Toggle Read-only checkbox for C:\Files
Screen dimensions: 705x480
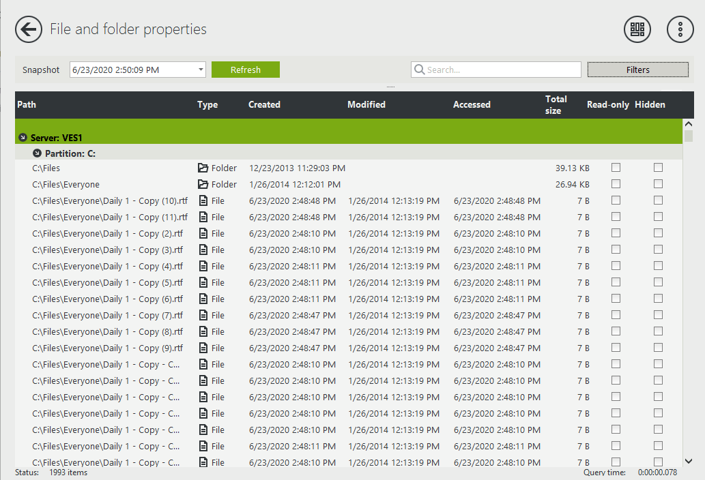pos(616,167)
